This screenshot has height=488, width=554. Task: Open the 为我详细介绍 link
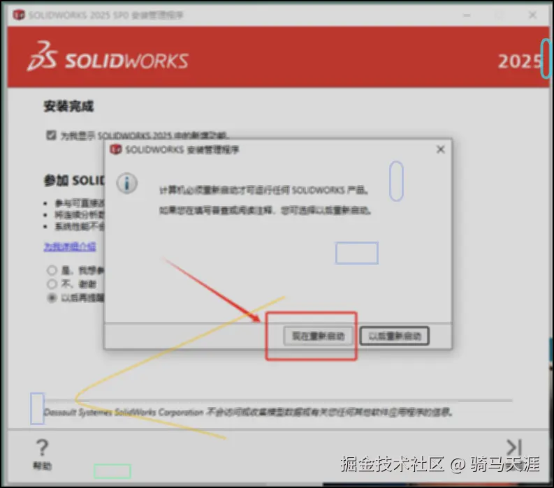click(70, 247)
